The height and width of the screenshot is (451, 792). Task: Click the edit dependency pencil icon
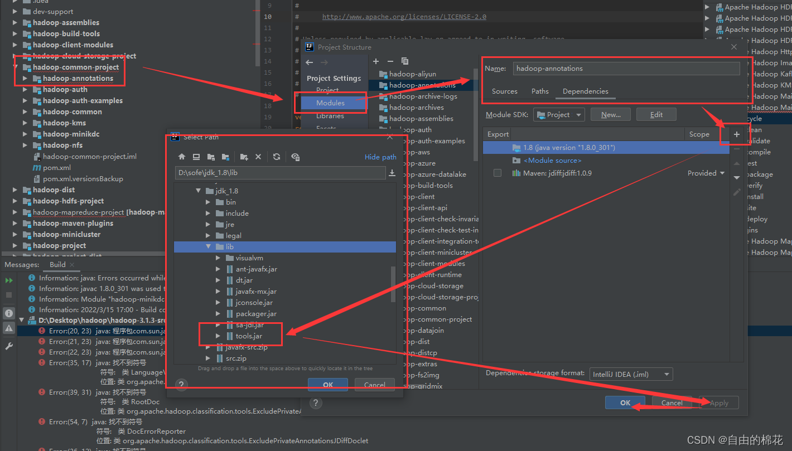737,192
